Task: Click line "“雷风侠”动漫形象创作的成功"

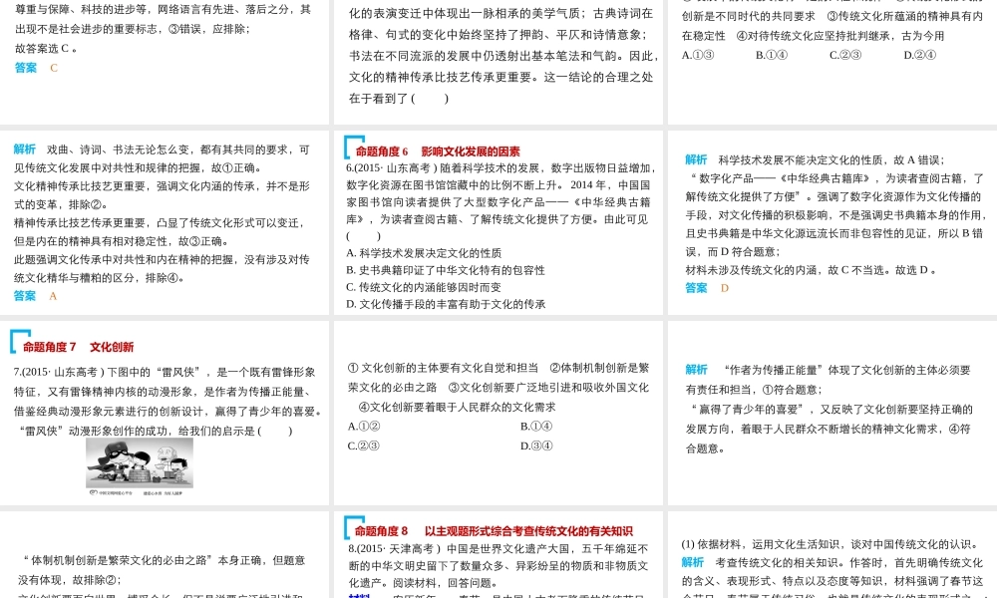Action: [x=156, y=431]
